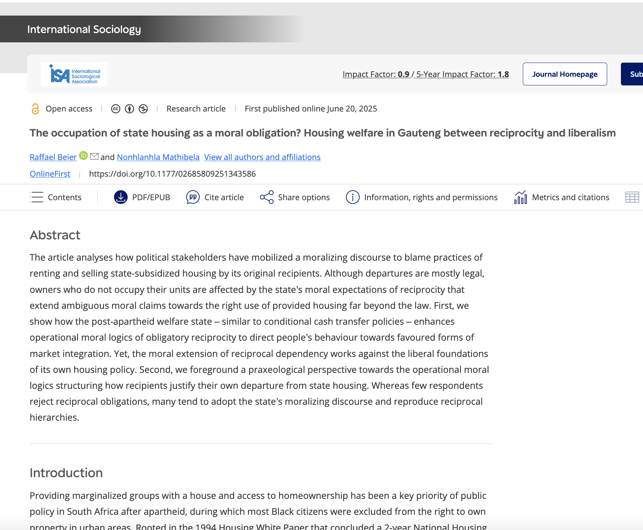Click the OnlineFirst link
This screenshot has height=530, width=643.
[x=50, y=174]
